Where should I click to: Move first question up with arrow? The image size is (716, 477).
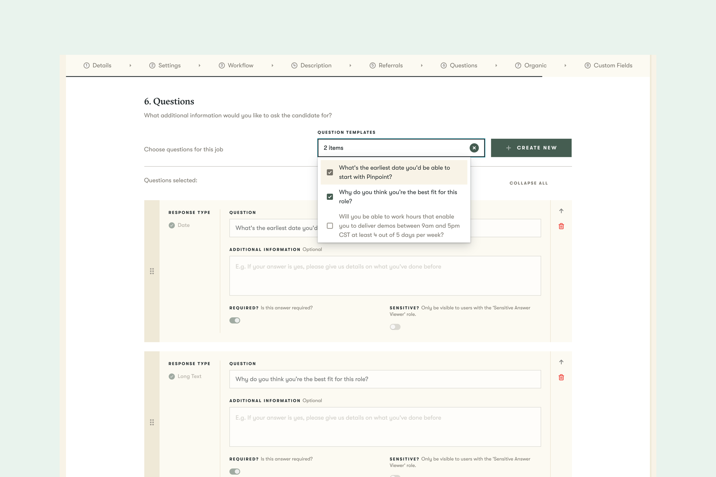[561, 211]
